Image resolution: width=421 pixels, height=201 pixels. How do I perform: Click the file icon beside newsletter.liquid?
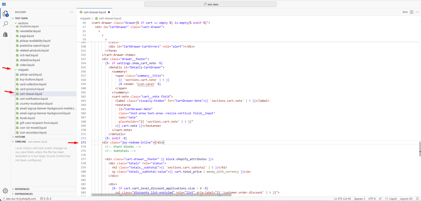[x=17, y=31]
